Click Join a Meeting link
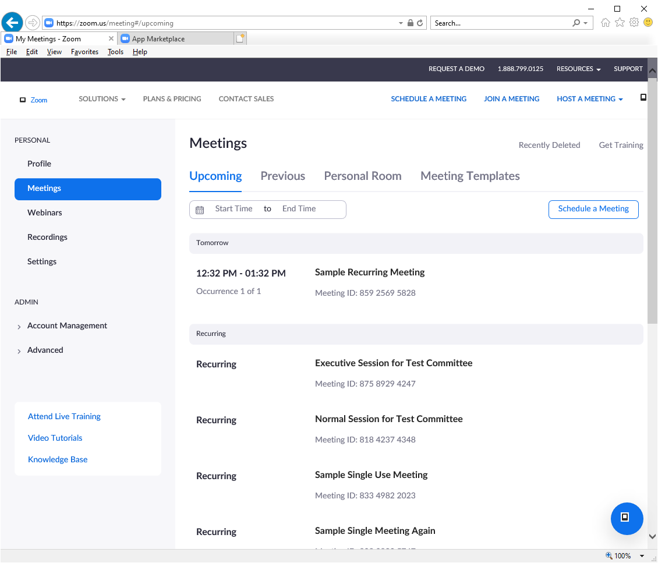 (x=511, y=99)
